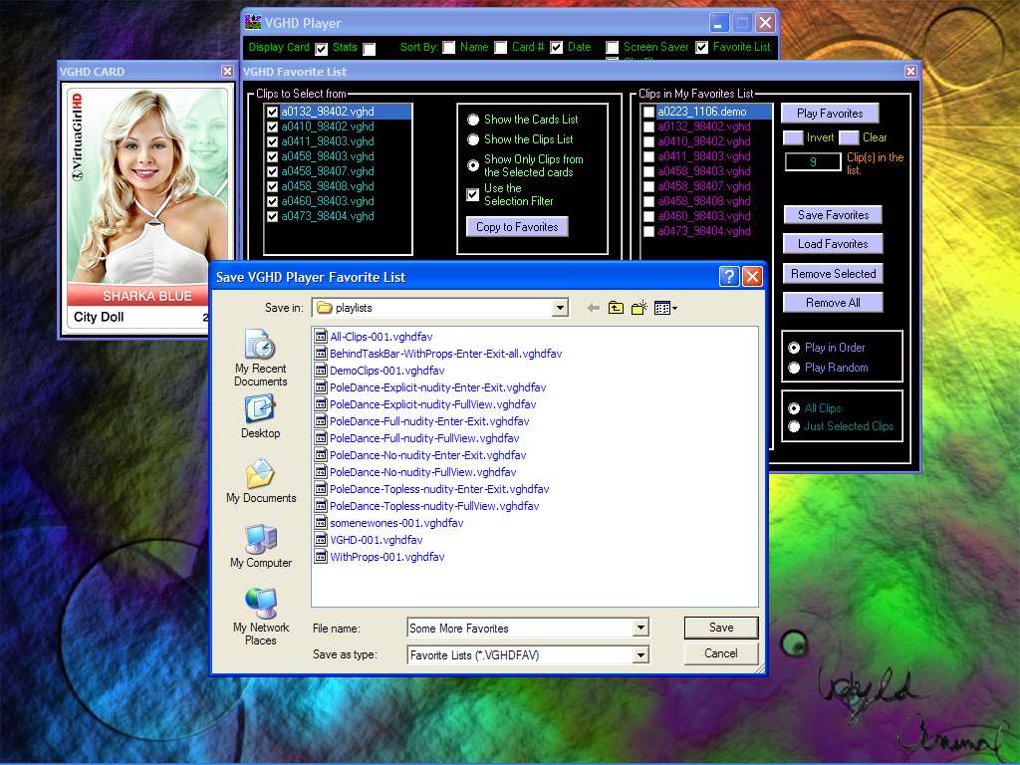Image resolution: width=1020 pixels, height=765 pixels.
Task: Open the View Menu icon
Action: tap(664, 309)
